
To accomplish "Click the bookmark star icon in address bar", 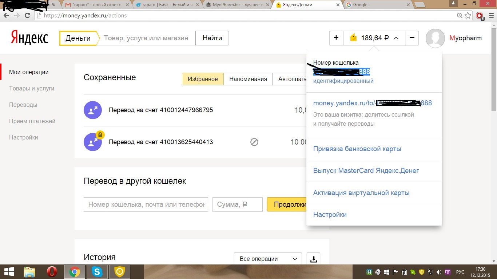I will [468, 16].
